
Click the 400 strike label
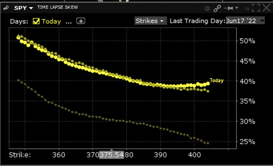pyautogui.click(x=194, y=155)
